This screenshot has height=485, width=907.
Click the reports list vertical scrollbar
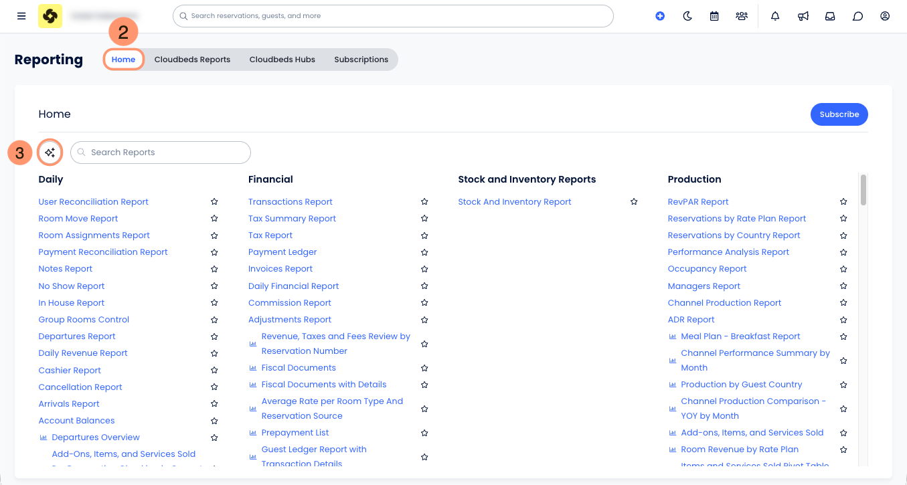863,190
